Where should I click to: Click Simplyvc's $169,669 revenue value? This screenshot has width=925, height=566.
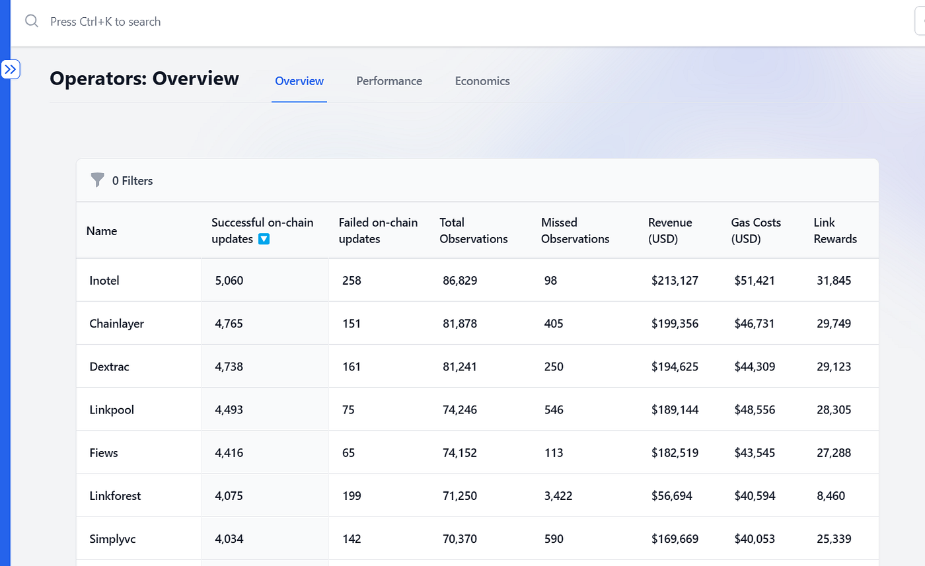[x=675, y=539]
